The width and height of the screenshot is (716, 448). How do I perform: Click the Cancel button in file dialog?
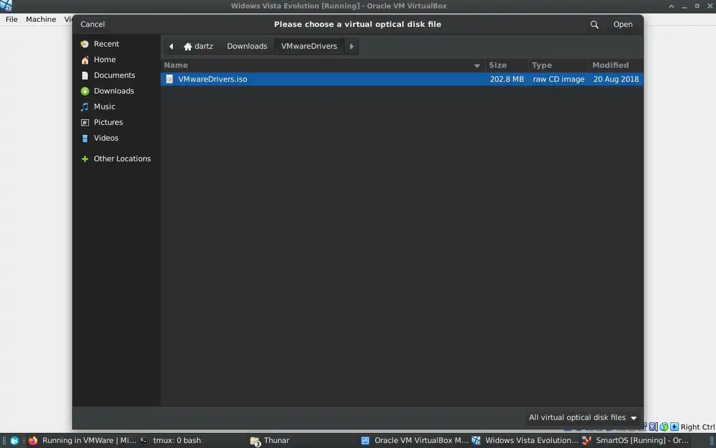(x=92, y=24)
